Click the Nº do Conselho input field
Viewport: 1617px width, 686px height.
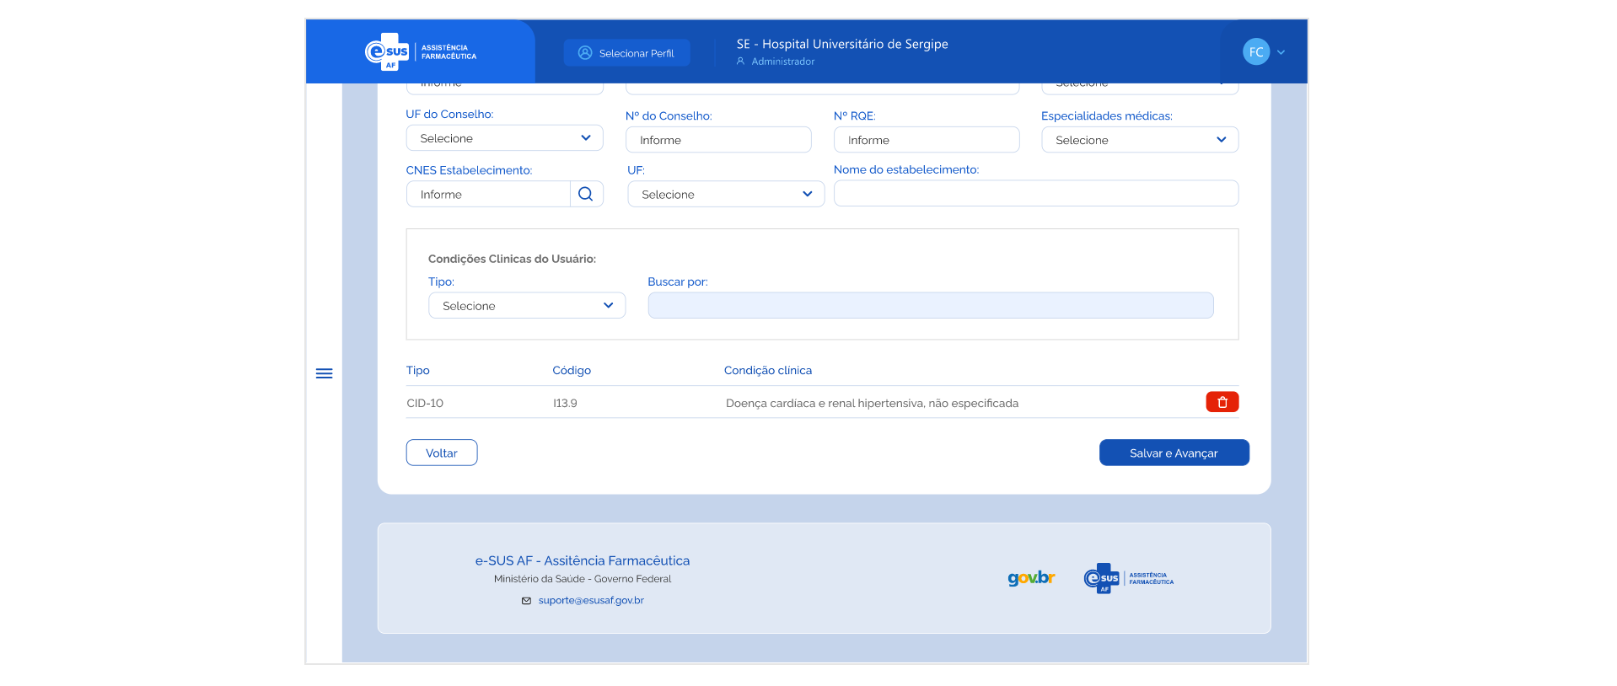click(717, 140)
